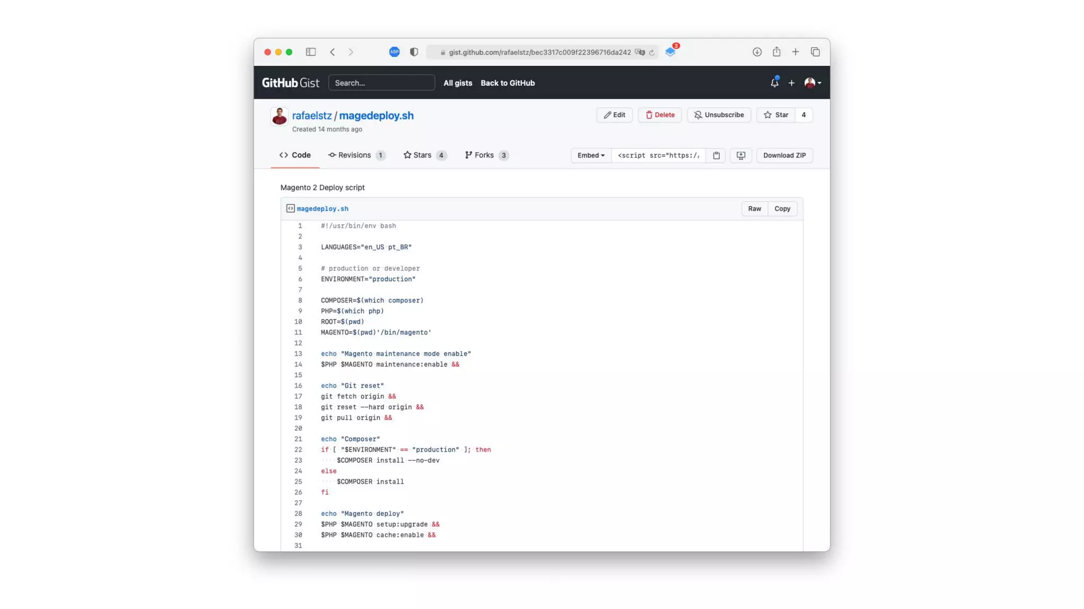This screenshot has height=609, width=1084.
Task: Show Safari downloads icon
Action: [x=757, y=52]
